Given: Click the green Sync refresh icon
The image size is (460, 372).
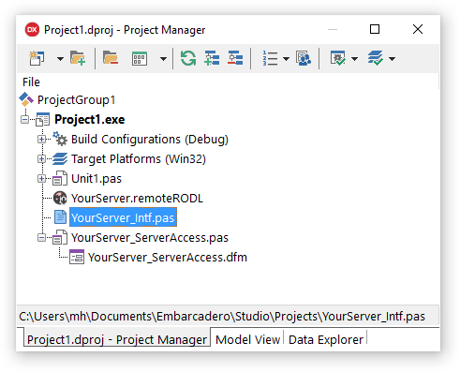Looking at the screenshot, I should click(x=188, y=58).
